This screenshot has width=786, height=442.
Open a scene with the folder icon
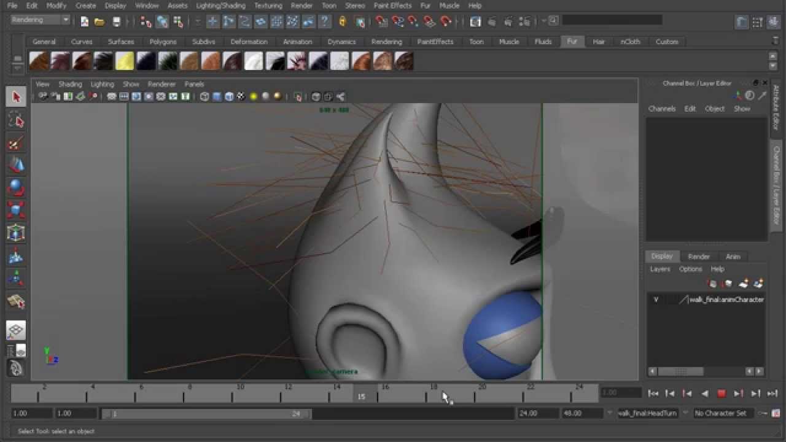click(99, 21)
